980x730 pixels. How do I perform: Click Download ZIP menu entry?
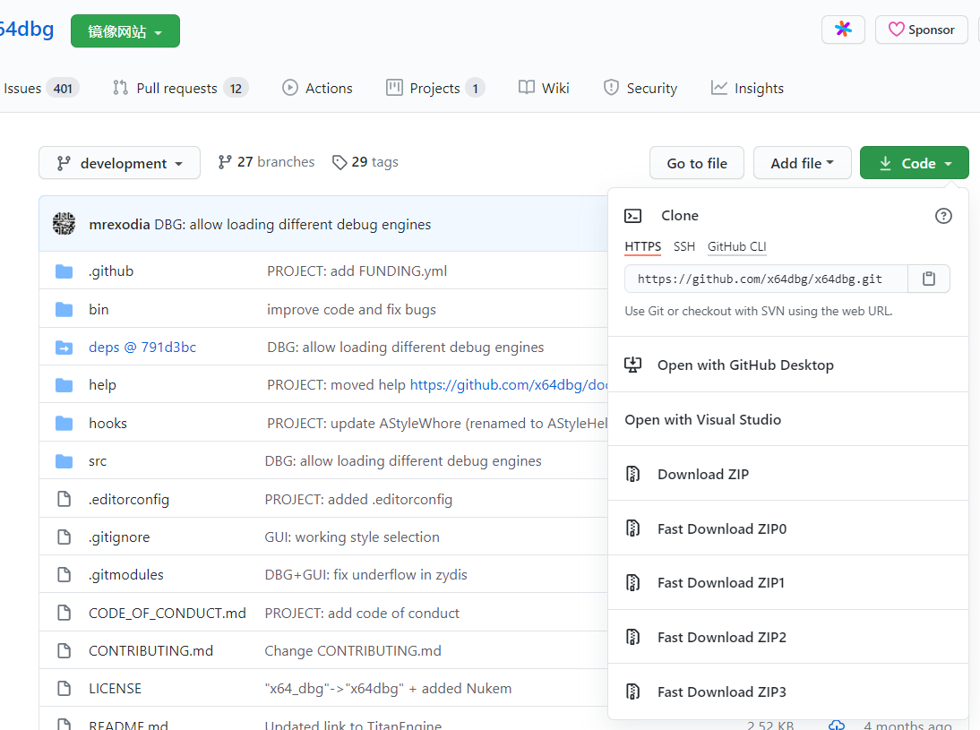click(x=788, y=474)
